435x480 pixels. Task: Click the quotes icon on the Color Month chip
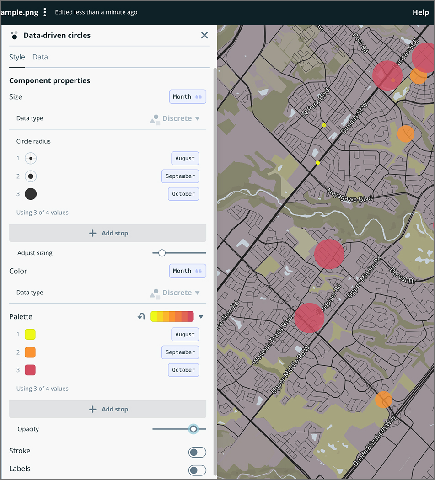click(198, 271)
